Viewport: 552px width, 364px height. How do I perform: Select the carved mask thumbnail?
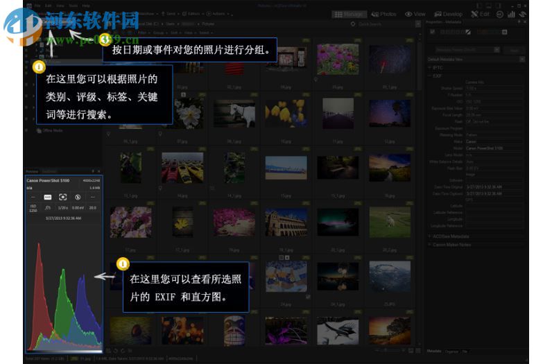pos(234,330)
